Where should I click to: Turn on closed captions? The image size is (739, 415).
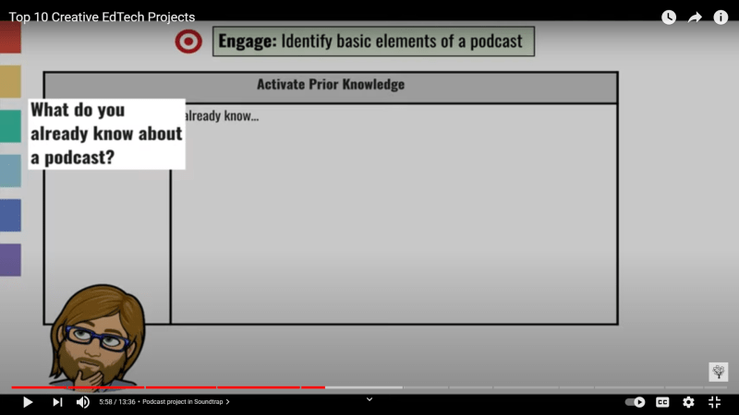662,402
